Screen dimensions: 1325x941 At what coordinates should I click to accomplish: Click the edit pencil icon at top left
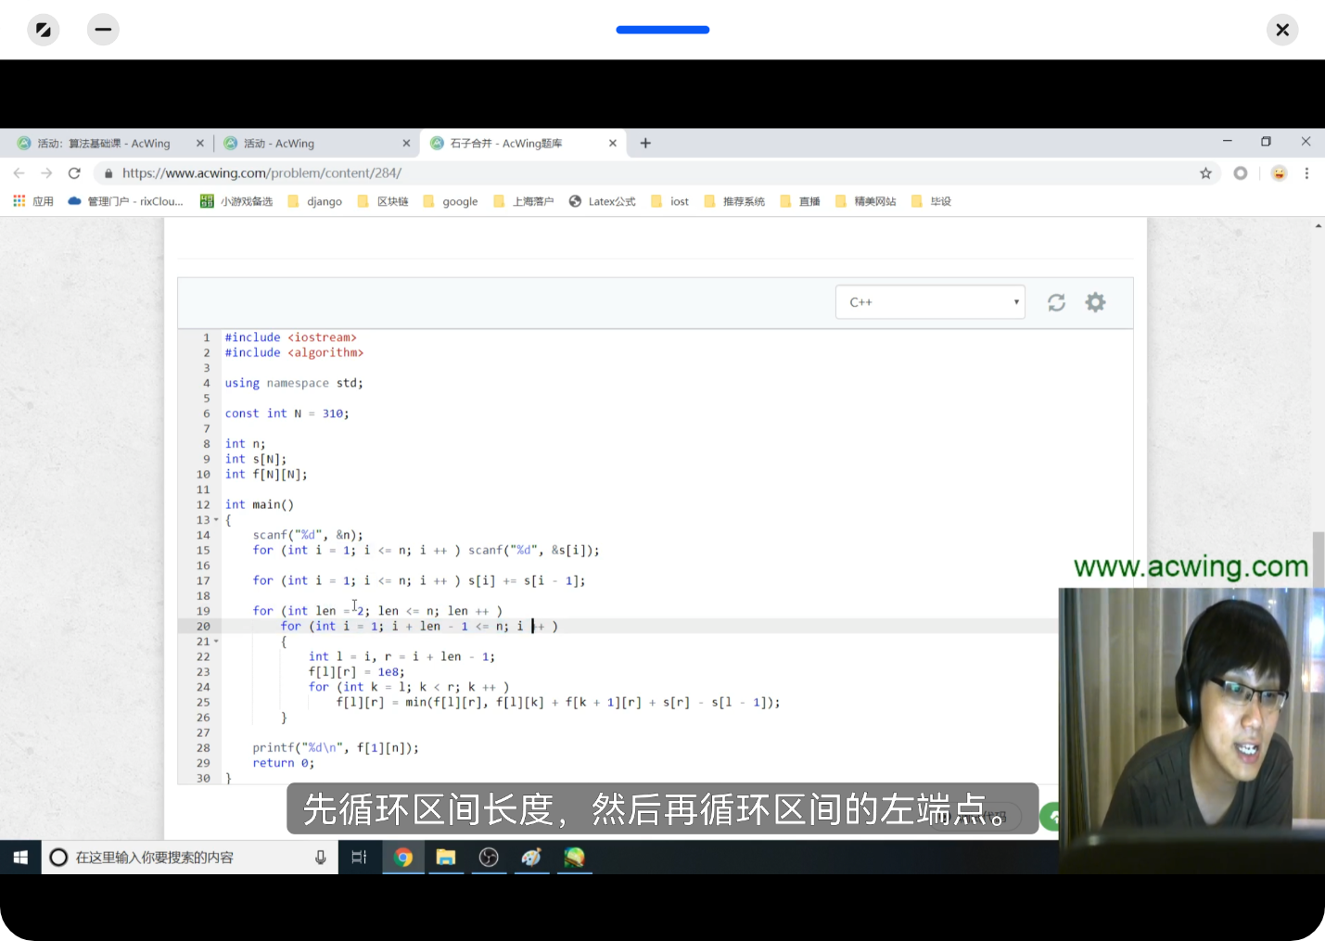[43, 29]
